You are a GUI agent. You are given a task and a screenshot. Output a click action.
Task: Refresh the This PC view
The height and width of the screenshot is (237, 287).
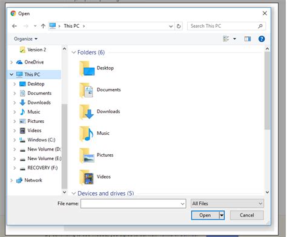(179, 26)
